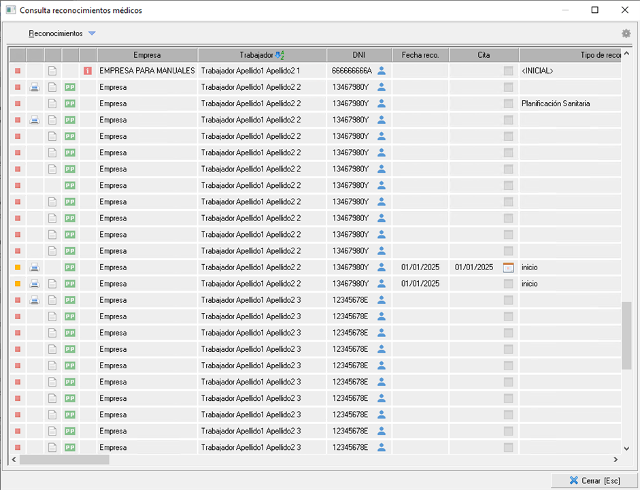
Task: Click the document icon in the Planificación Sanitaria row
Action: [52, 103]
